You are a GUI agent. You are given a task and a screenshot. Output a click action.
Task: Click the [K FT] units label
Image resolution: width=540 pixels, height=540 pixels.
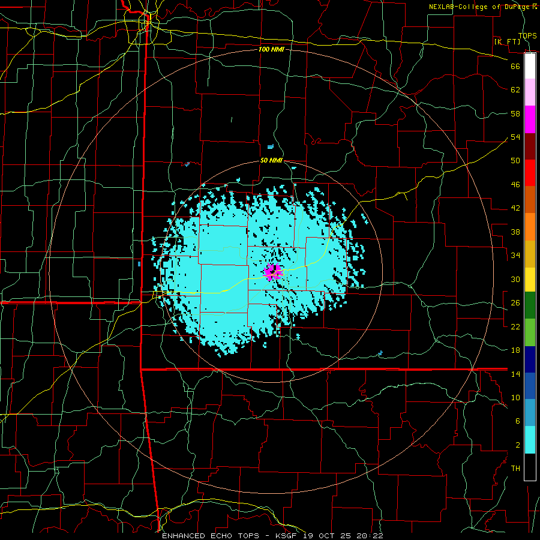point(507,41)
